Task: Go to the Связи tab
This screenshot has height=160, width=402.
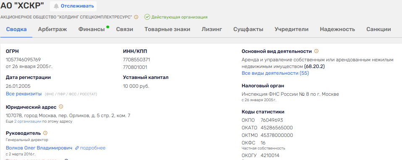Action: click(x=125, y=29)
